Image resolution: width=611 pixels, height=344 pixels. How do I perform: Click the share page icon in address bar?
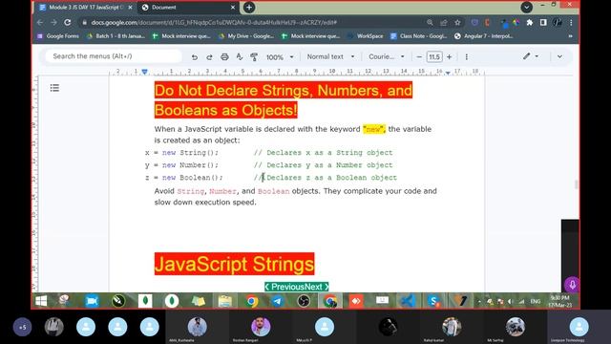pyautogui.click(x=443, y=23)
